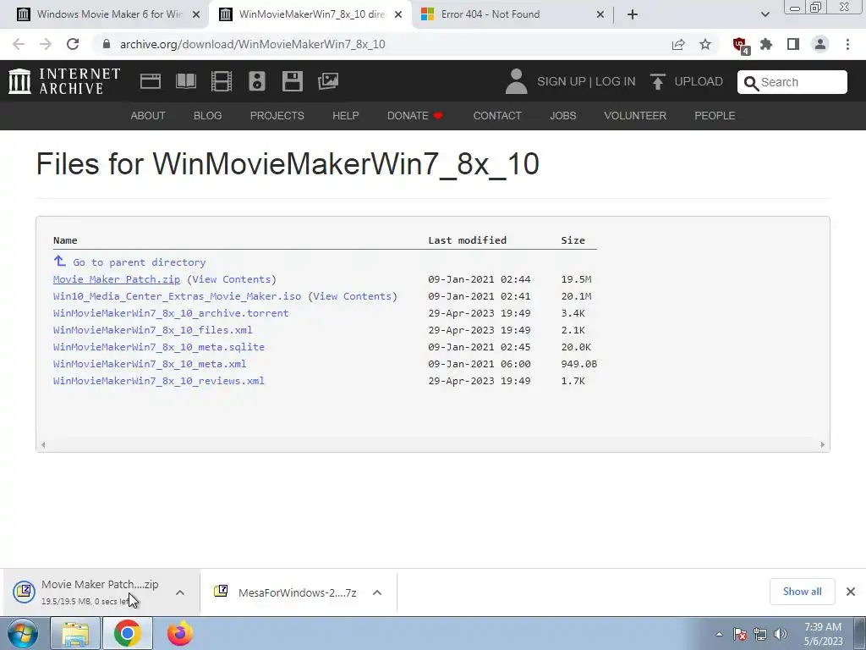Open the DONATE menu link

(414, 115)
